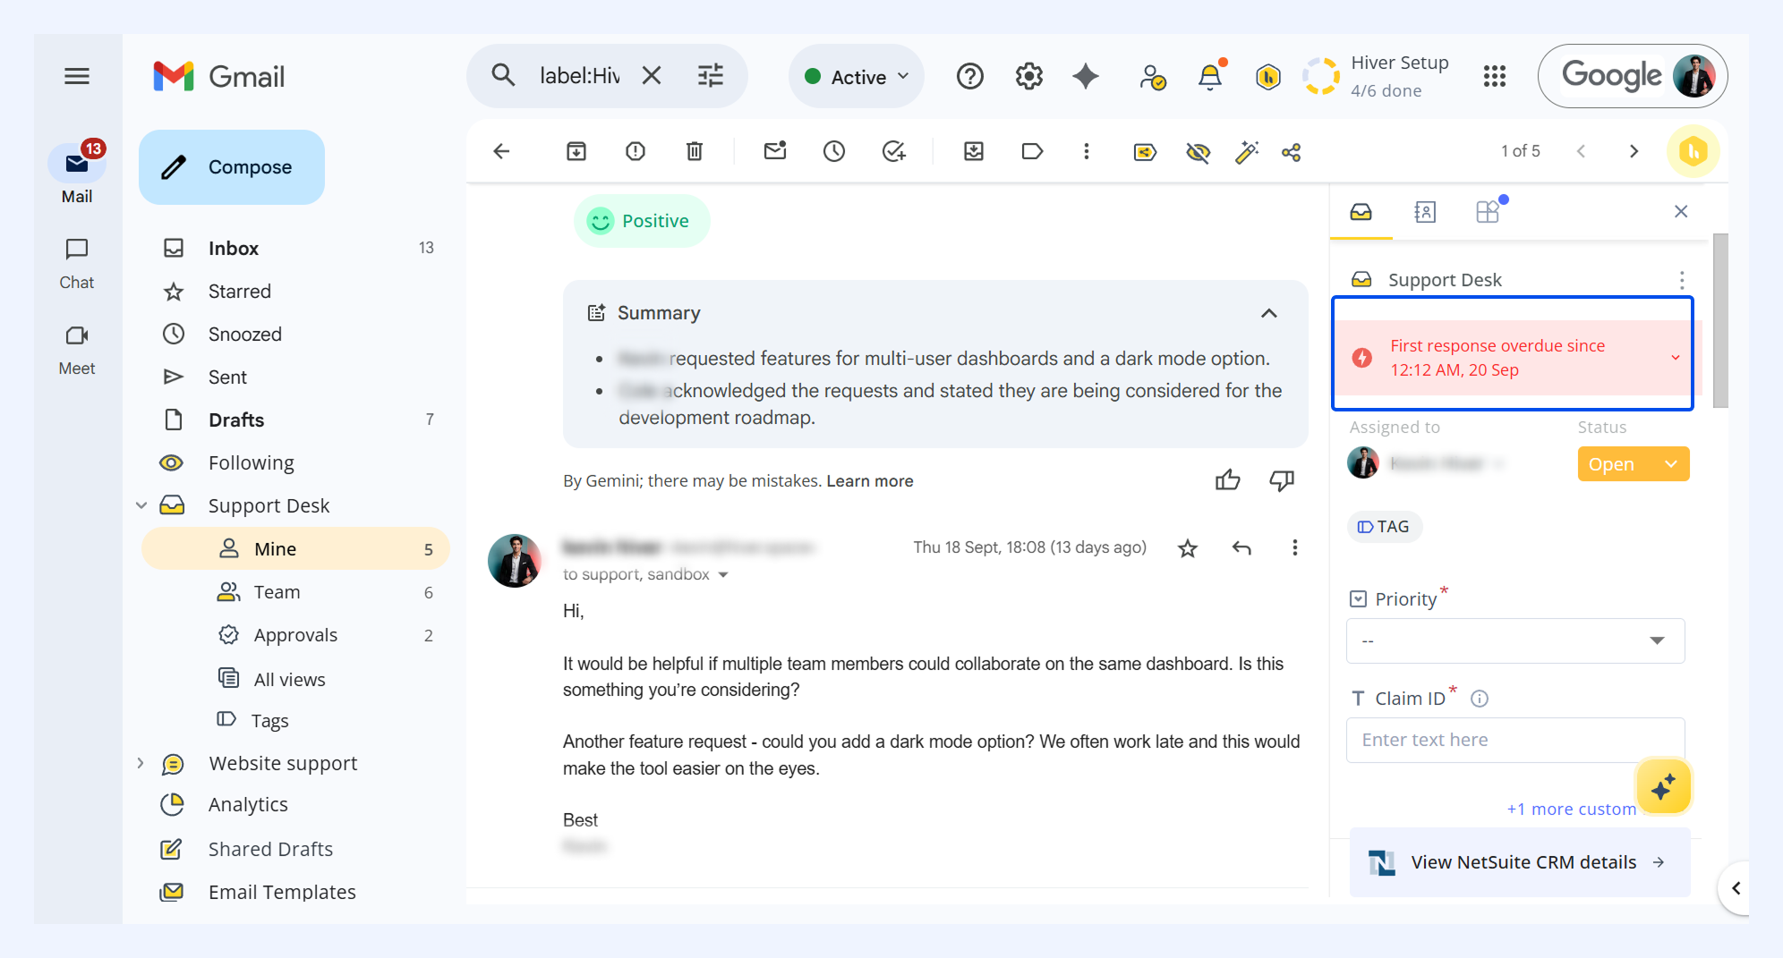Click the share conversation icon
Screen dimensions: 1783x958
[1292, 152]
